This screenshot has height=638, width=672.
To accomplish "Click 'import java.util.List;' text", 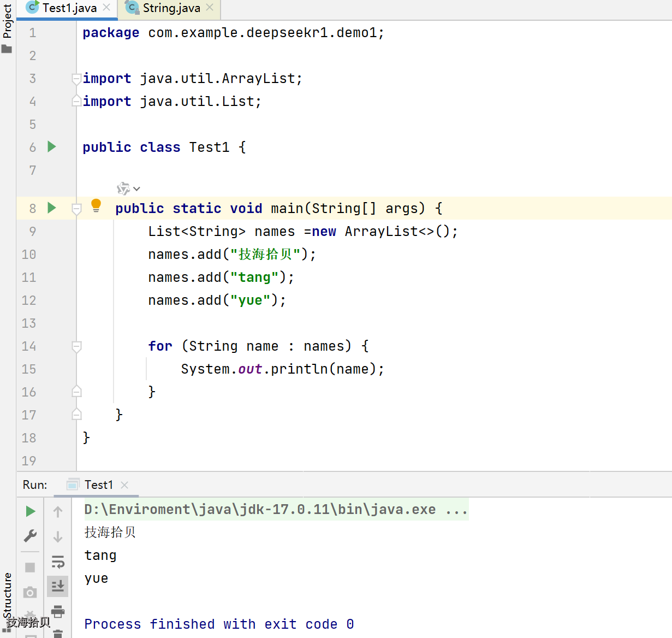I will pyautogui.click(x=172, y=102).
